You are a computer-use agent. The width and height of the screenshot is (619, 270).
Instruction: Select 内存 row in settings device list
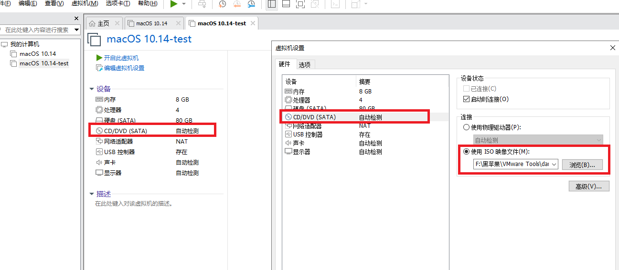pyautogui.click(x=365, y=91)
